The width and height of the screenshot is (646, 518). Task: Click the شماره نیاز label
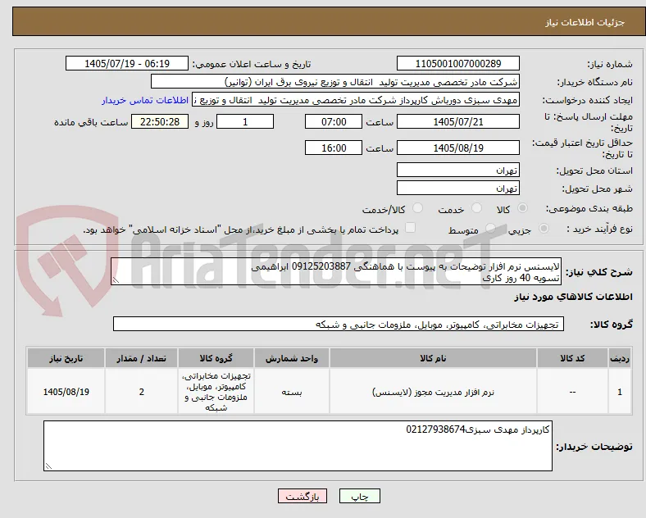610,64
